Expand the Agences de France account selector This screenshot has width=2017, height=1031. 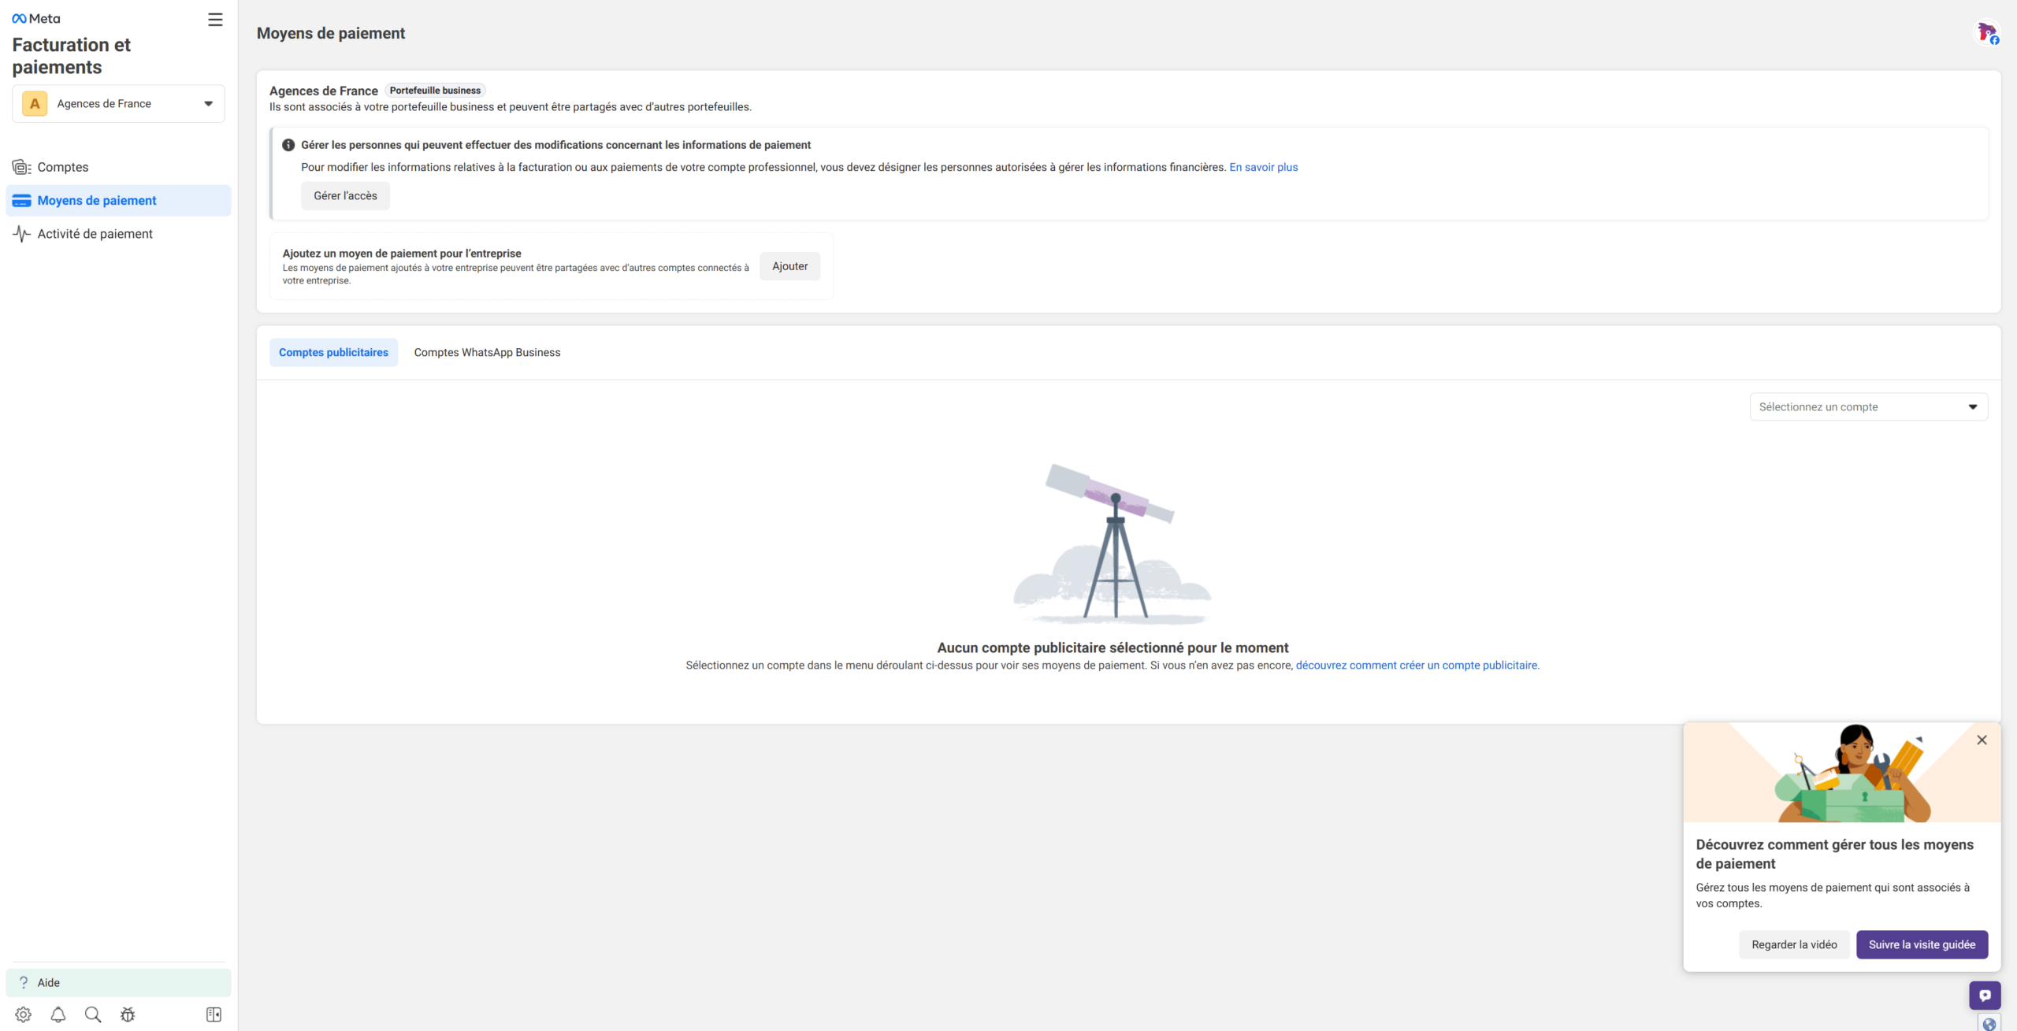tap(118, 104)
